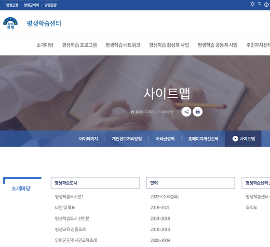Open 평생학습도시란? link
The height and width of the screenshot is (247, 270).
pos(69,197)
